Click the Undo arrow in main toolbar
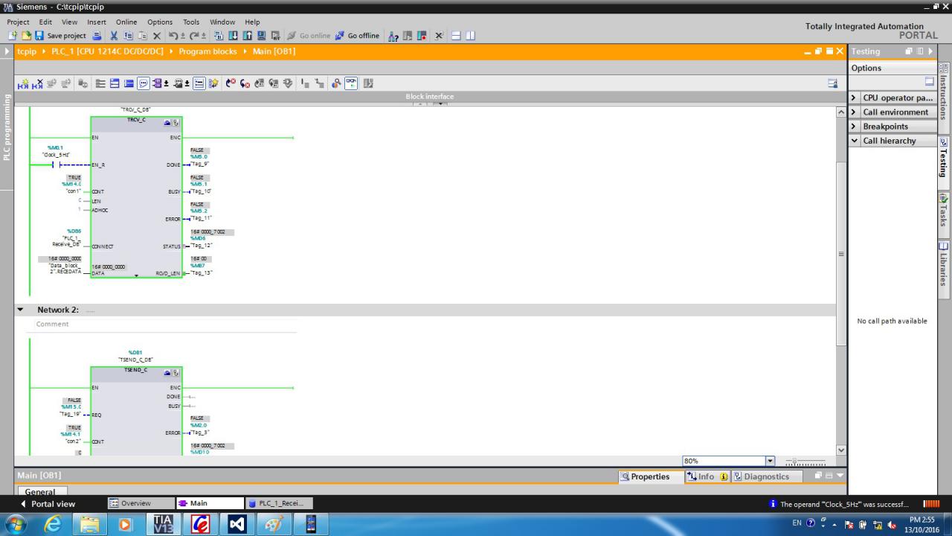The width and height of the screenshot is (952, 536). click(173, 36)
